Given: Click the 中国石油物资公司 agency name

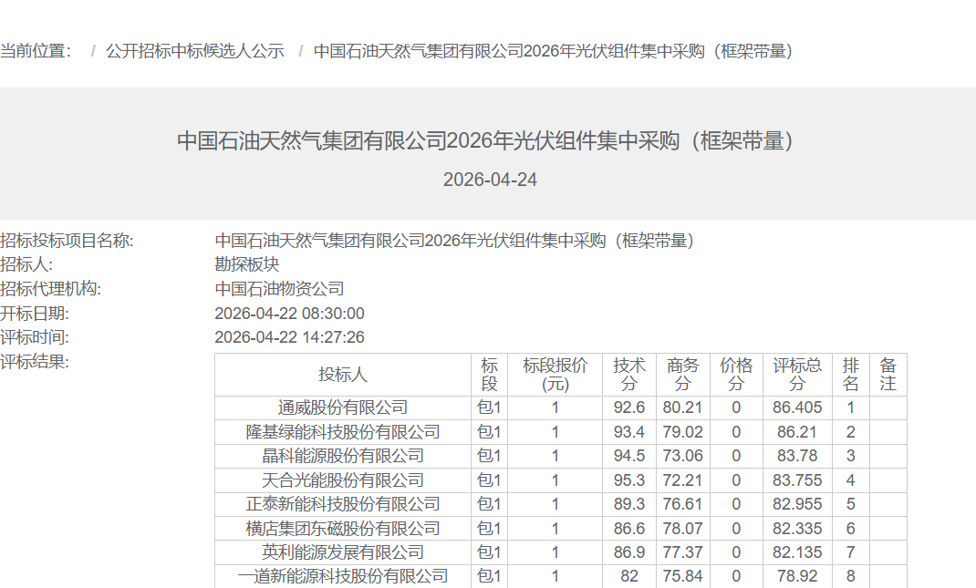Looking at the screenshot, I should pyautogui.click(x=279, y=289).
